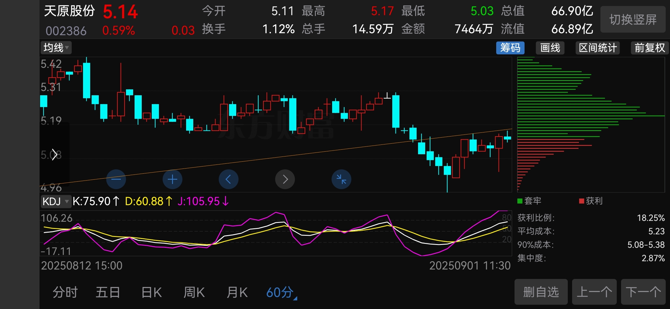The height and width of the screenshot is (309, 670).
Task: Tap the start timestamp 20250812 15:00
Action: coord(82,266)
